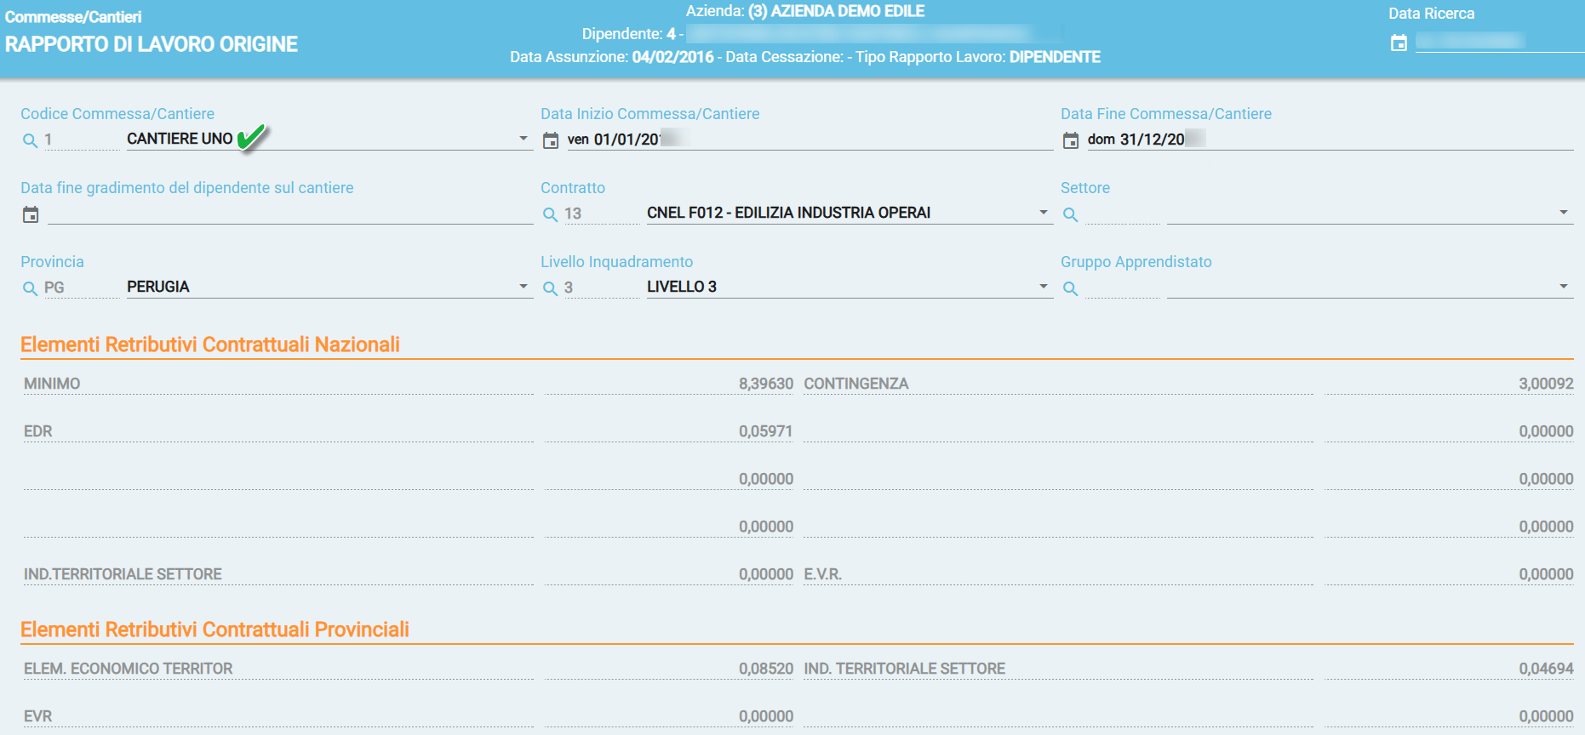Click the Commesse/Cantieri header text
The image size is (1585, 735).
(x=73, y=17)
